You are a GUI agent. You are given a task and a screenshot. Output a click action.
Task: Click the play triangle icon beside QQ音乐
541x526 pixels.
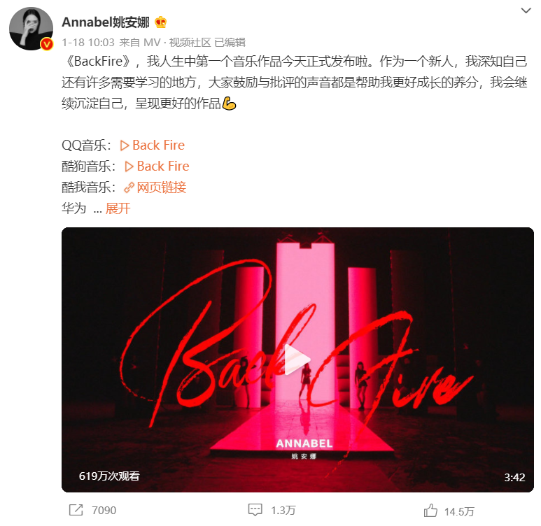[124, 145]
